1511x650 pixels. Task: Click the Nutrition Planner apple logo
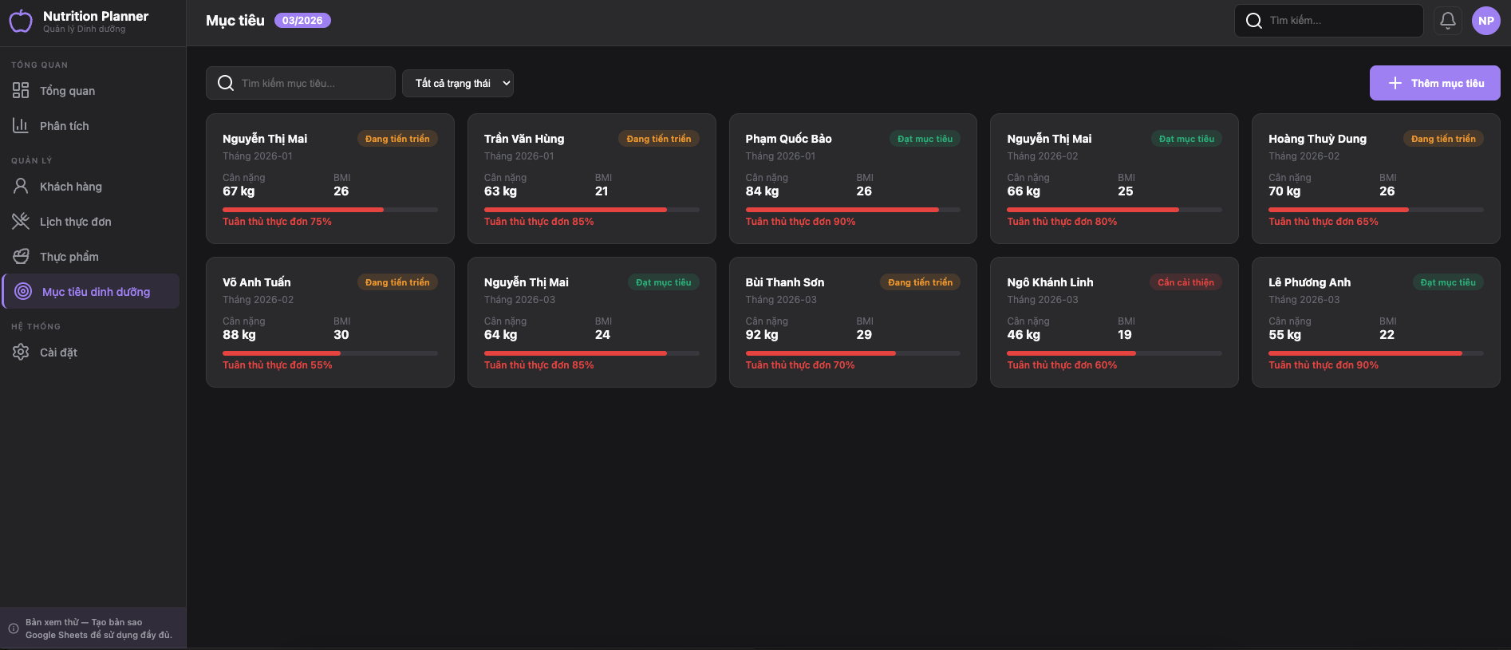(21, 22)
